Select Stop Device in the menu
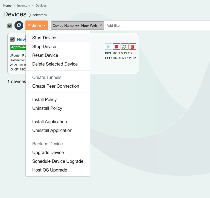The image size is (210, 198). point(44,46)
